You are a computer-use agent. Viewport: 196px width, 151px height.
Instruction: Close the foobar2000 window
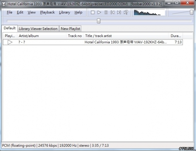point(187,3)
